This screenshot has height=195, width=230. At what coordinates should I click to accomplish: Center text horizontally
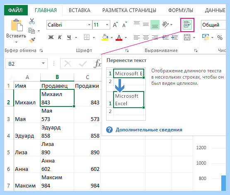click(x=146, y=37)
